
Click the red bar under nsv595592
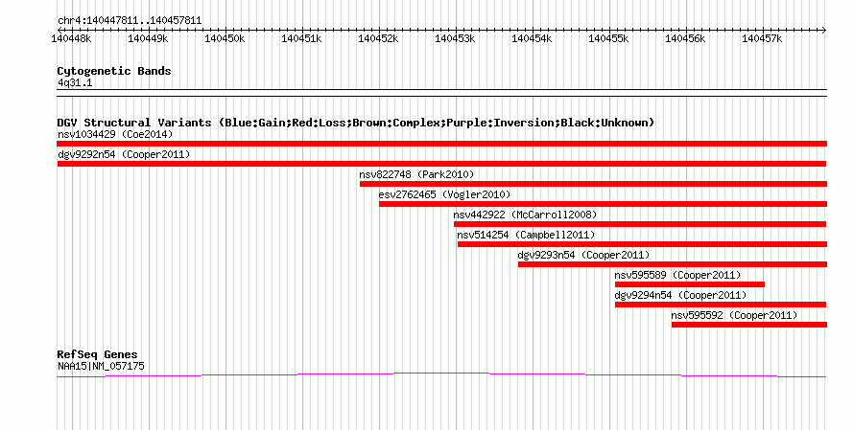point(749,325)
